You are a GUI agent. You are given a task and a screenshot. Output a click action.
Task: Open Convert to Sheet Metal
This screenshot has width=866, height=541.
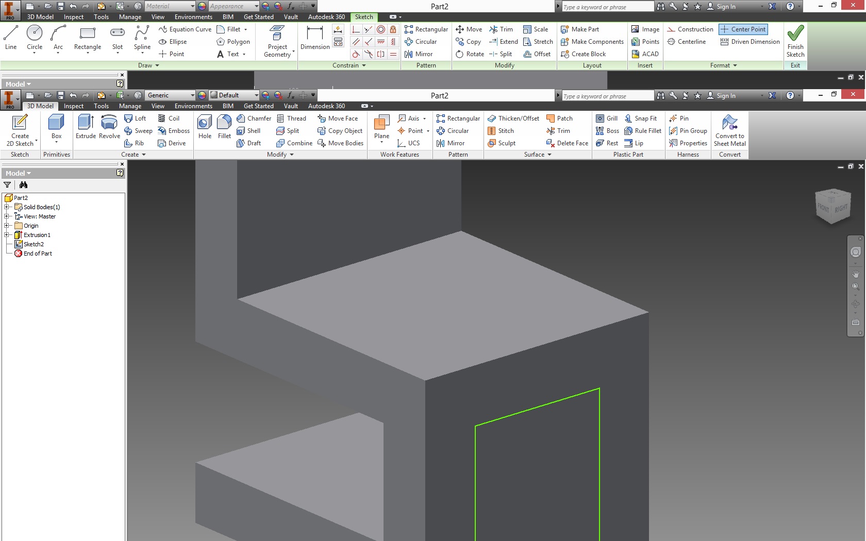pyautogui.click(x=729, y=130)
